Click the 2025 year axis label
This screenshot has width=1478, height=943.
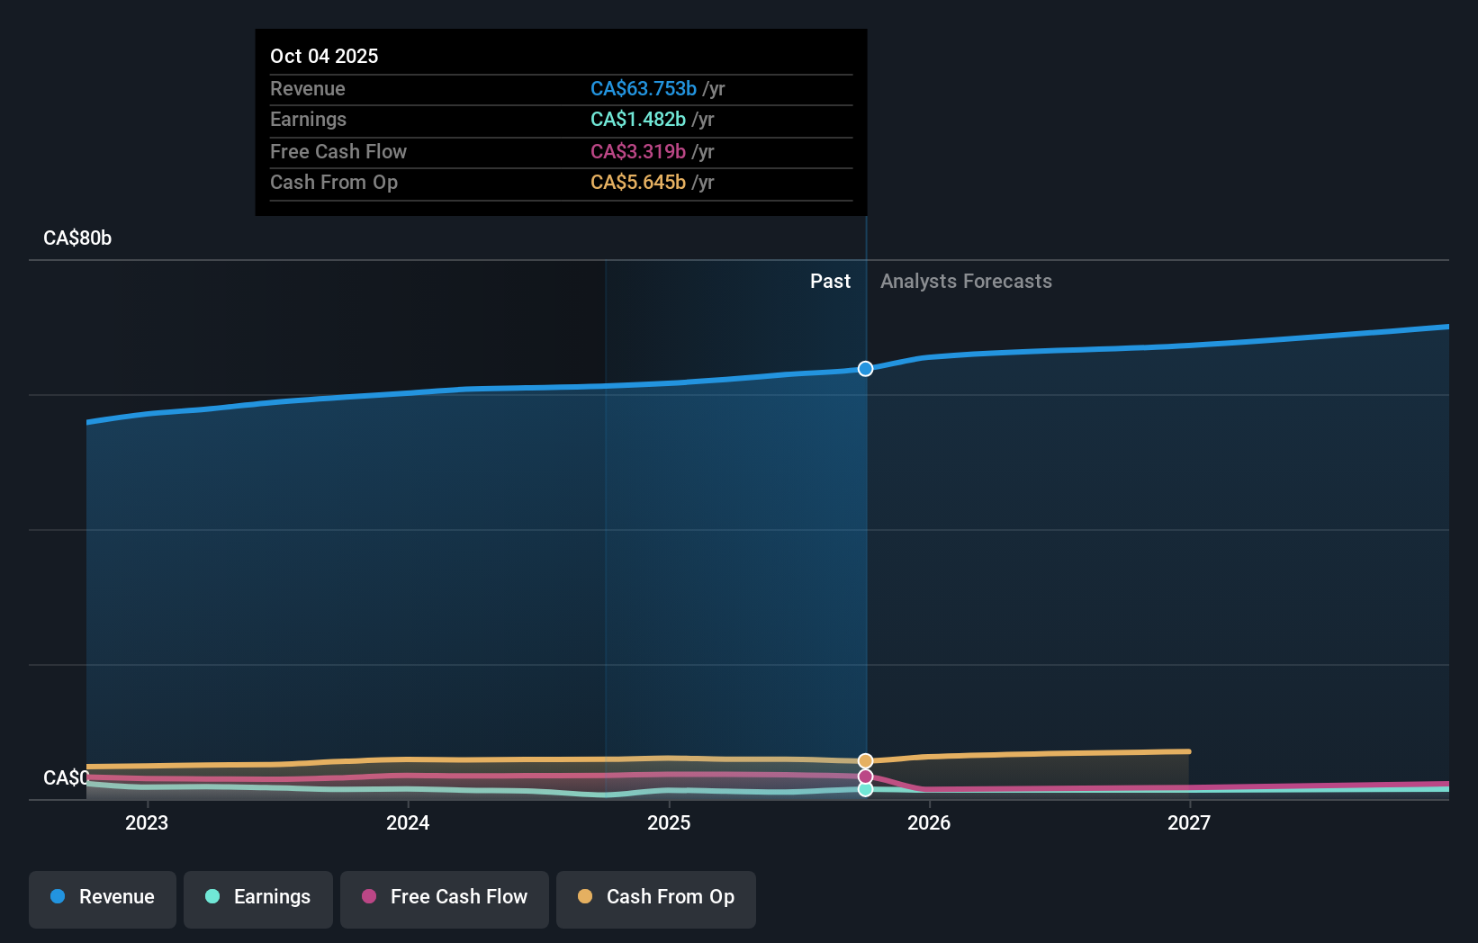(669, 822)
